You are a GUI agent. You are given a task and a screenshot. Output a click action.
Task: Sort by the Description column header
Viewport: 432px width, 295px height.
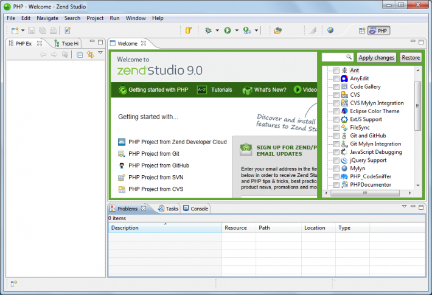(x=165, y=228)
